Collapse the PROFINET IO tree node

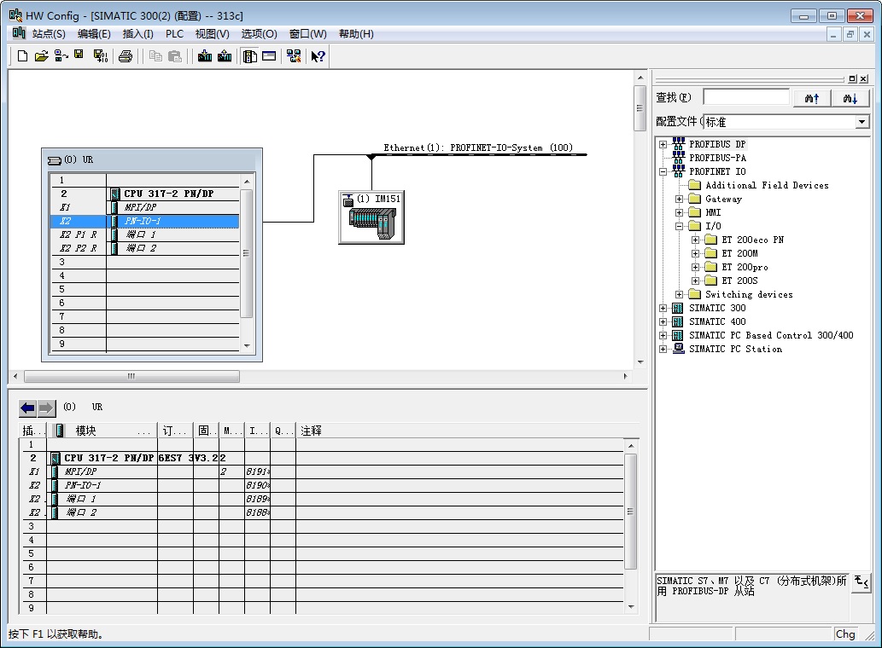pos(663,171)
